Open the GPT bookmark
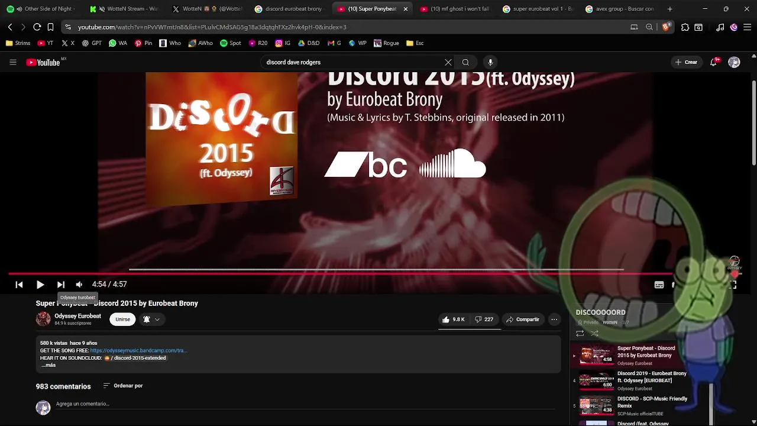The image size is (757, 426). [92, 43]
